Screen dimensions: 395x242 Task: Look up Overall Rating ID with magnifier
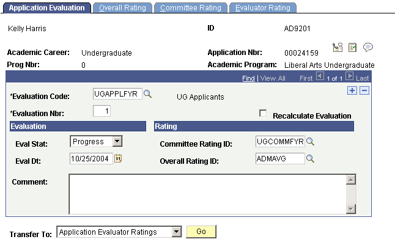[310, 159]
